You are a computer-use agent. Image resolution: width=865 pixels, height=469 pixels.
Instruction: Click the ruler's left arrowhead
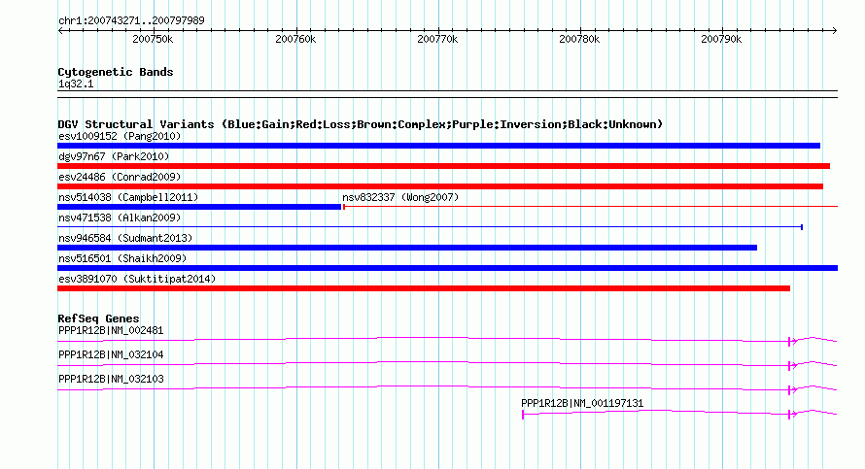pos(60,31)
